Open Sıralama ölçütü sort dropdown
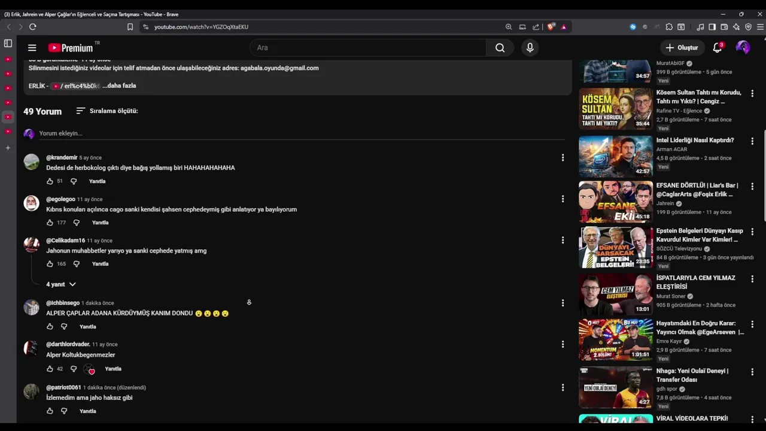 coord(107,111)
